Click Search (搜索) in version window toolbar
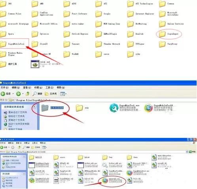The image size is (197, 189). 26,147
